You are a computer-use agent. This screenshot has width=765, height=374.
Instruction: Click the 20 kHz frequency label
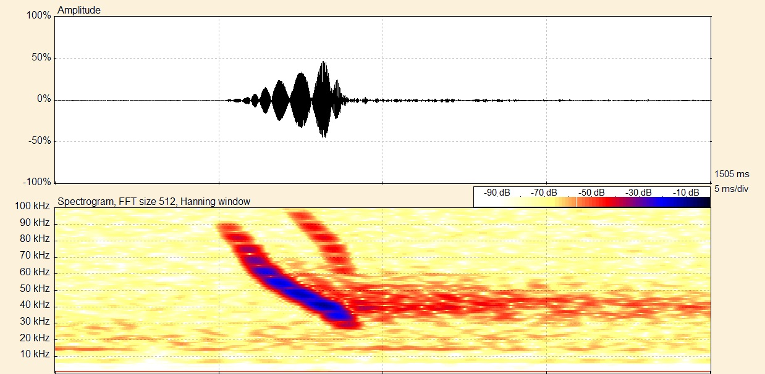[35, 338]
